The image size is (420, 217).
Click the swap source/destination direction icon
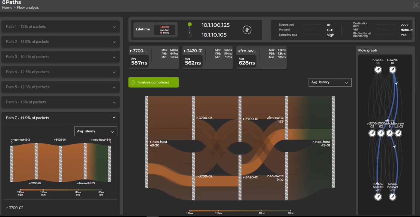click(247, 30)
